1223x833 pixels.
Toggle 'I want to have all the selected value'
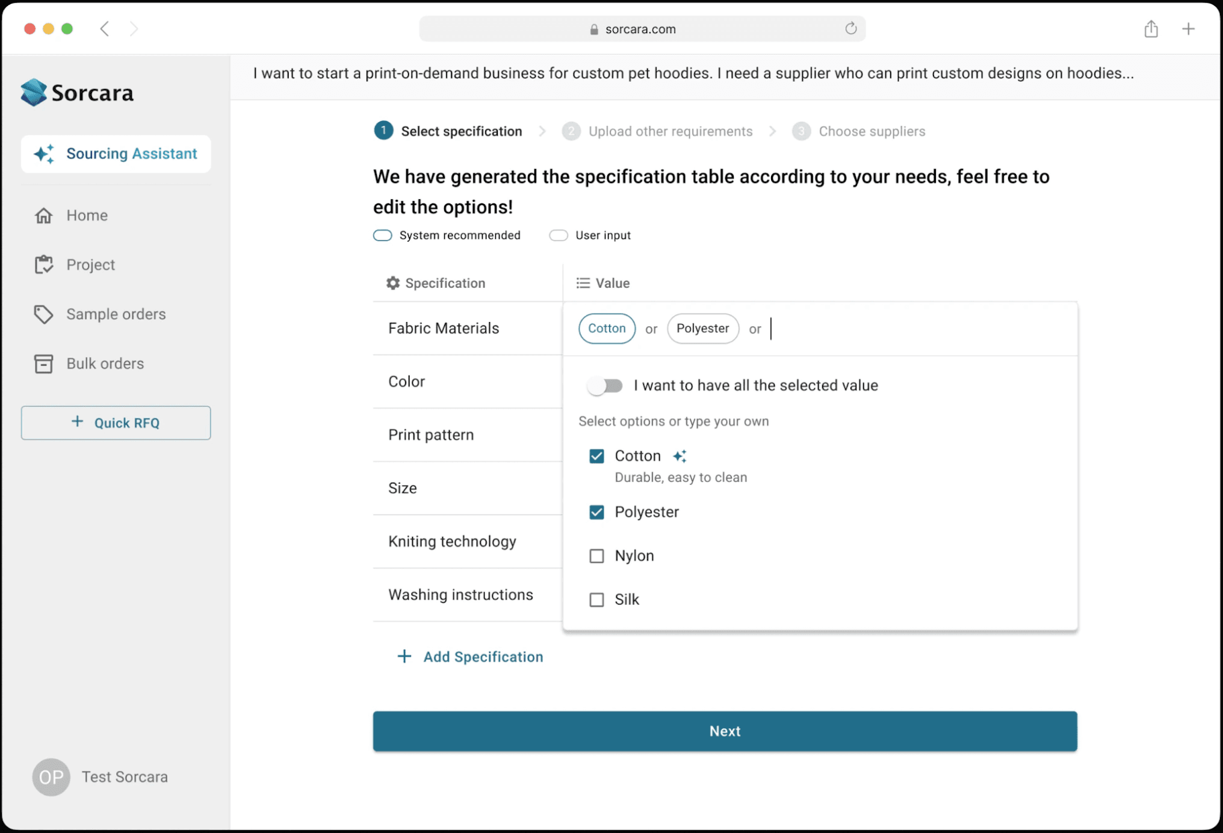[x=605, y=386]
